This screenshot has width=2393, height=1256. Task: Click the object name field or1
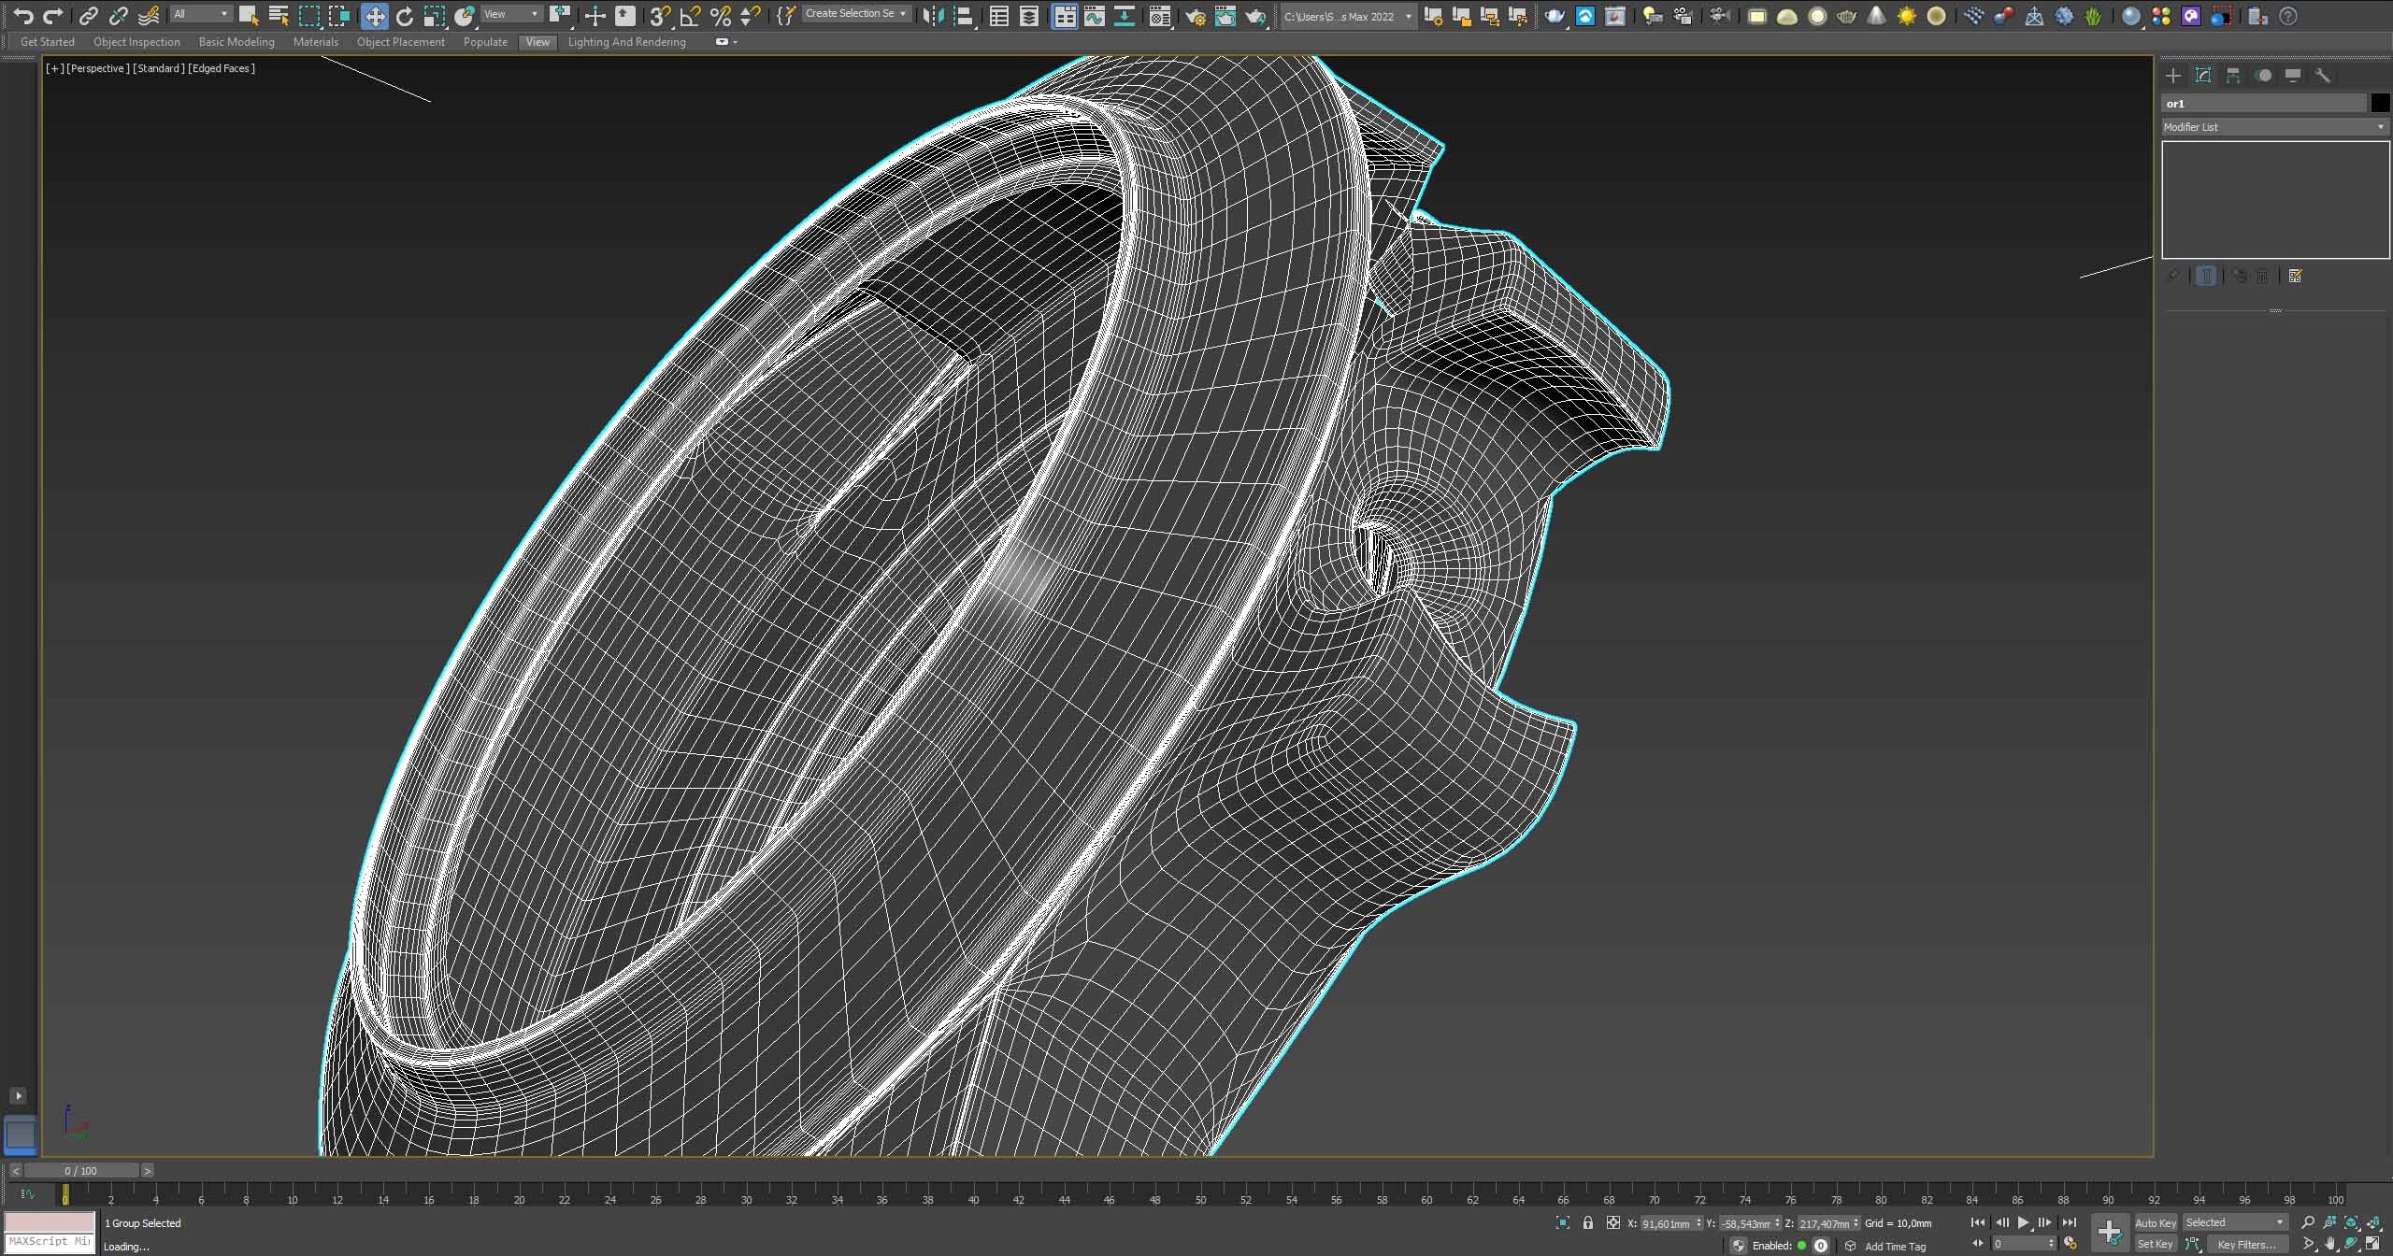coord(2263,103)
